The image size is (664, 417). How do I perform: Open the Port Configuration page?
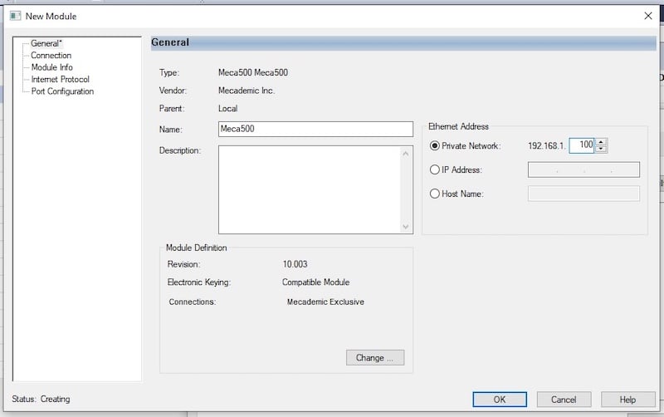point(62,91)
